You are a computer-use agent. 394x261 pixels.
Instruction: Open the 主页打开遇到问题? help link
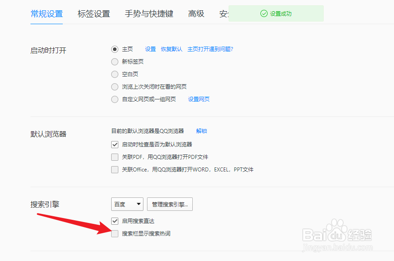(210, 49)
